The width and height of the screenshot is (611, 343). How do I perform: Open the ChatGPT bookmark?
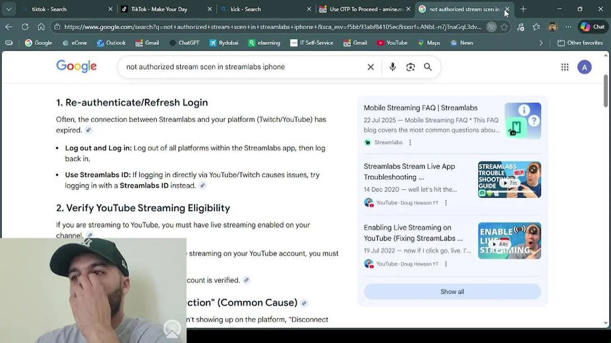tap(184, 43)
